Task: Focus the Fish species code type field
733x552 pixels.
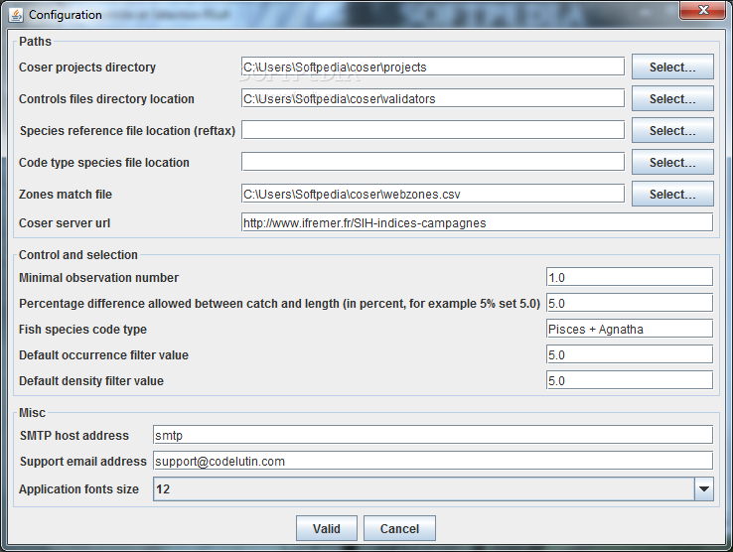Action: pyautogui.click(x=630, y=329)
